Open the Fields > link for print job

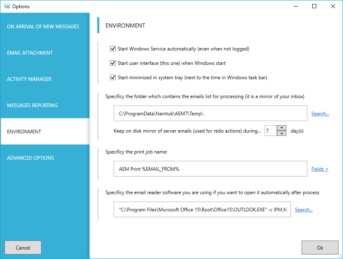point(320,169)
